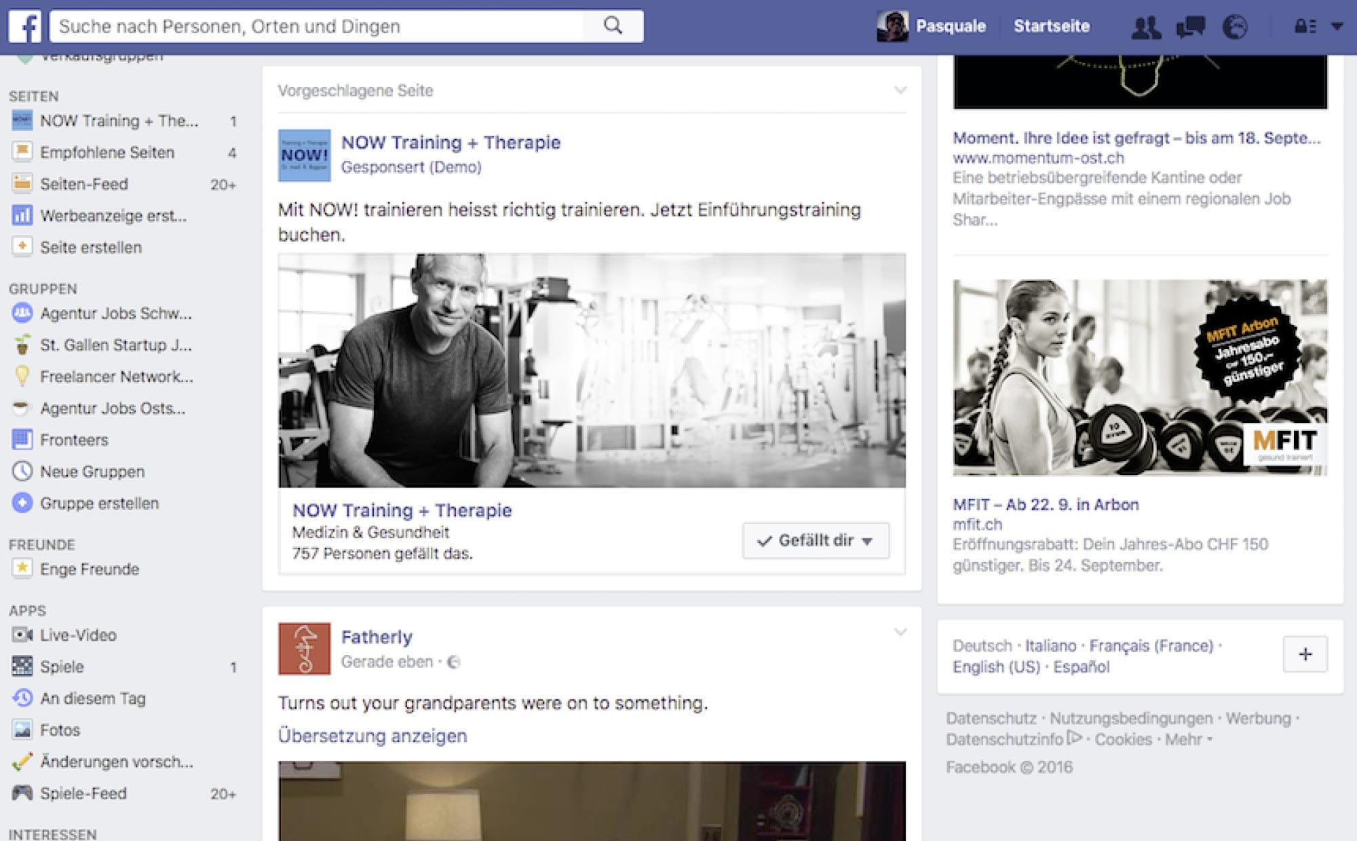The width and height of the screenshot is (1357, 841).
Task: Click the NOW! page logo in post
Action: (305, 155)
